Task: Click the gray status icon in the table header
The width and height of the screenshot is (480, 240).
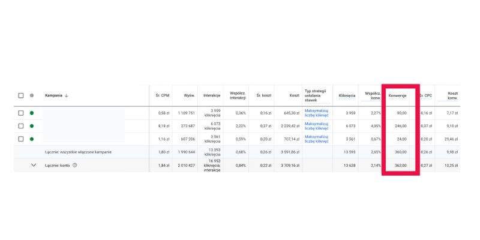Action: [31, 95]
